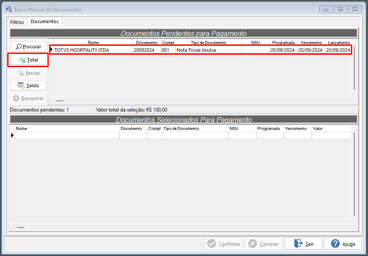The width and height of the screenshot is (368, 256).
Task: Click the pending grid Lançamento header
Action: point(338,42)
